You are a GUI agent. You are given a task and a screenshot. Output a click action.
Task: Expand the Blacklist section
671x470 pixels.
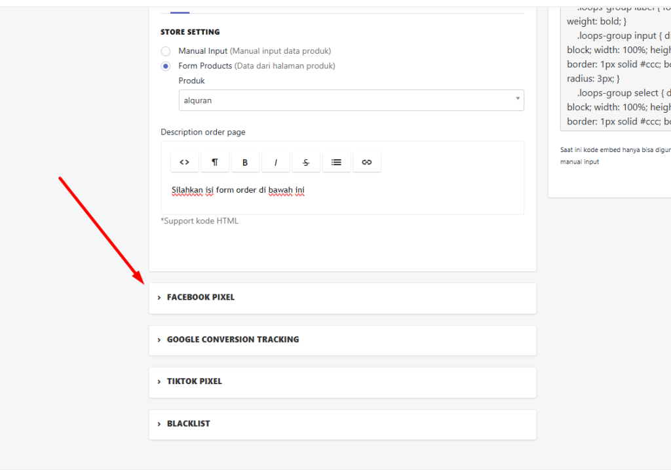click(189, 423)
